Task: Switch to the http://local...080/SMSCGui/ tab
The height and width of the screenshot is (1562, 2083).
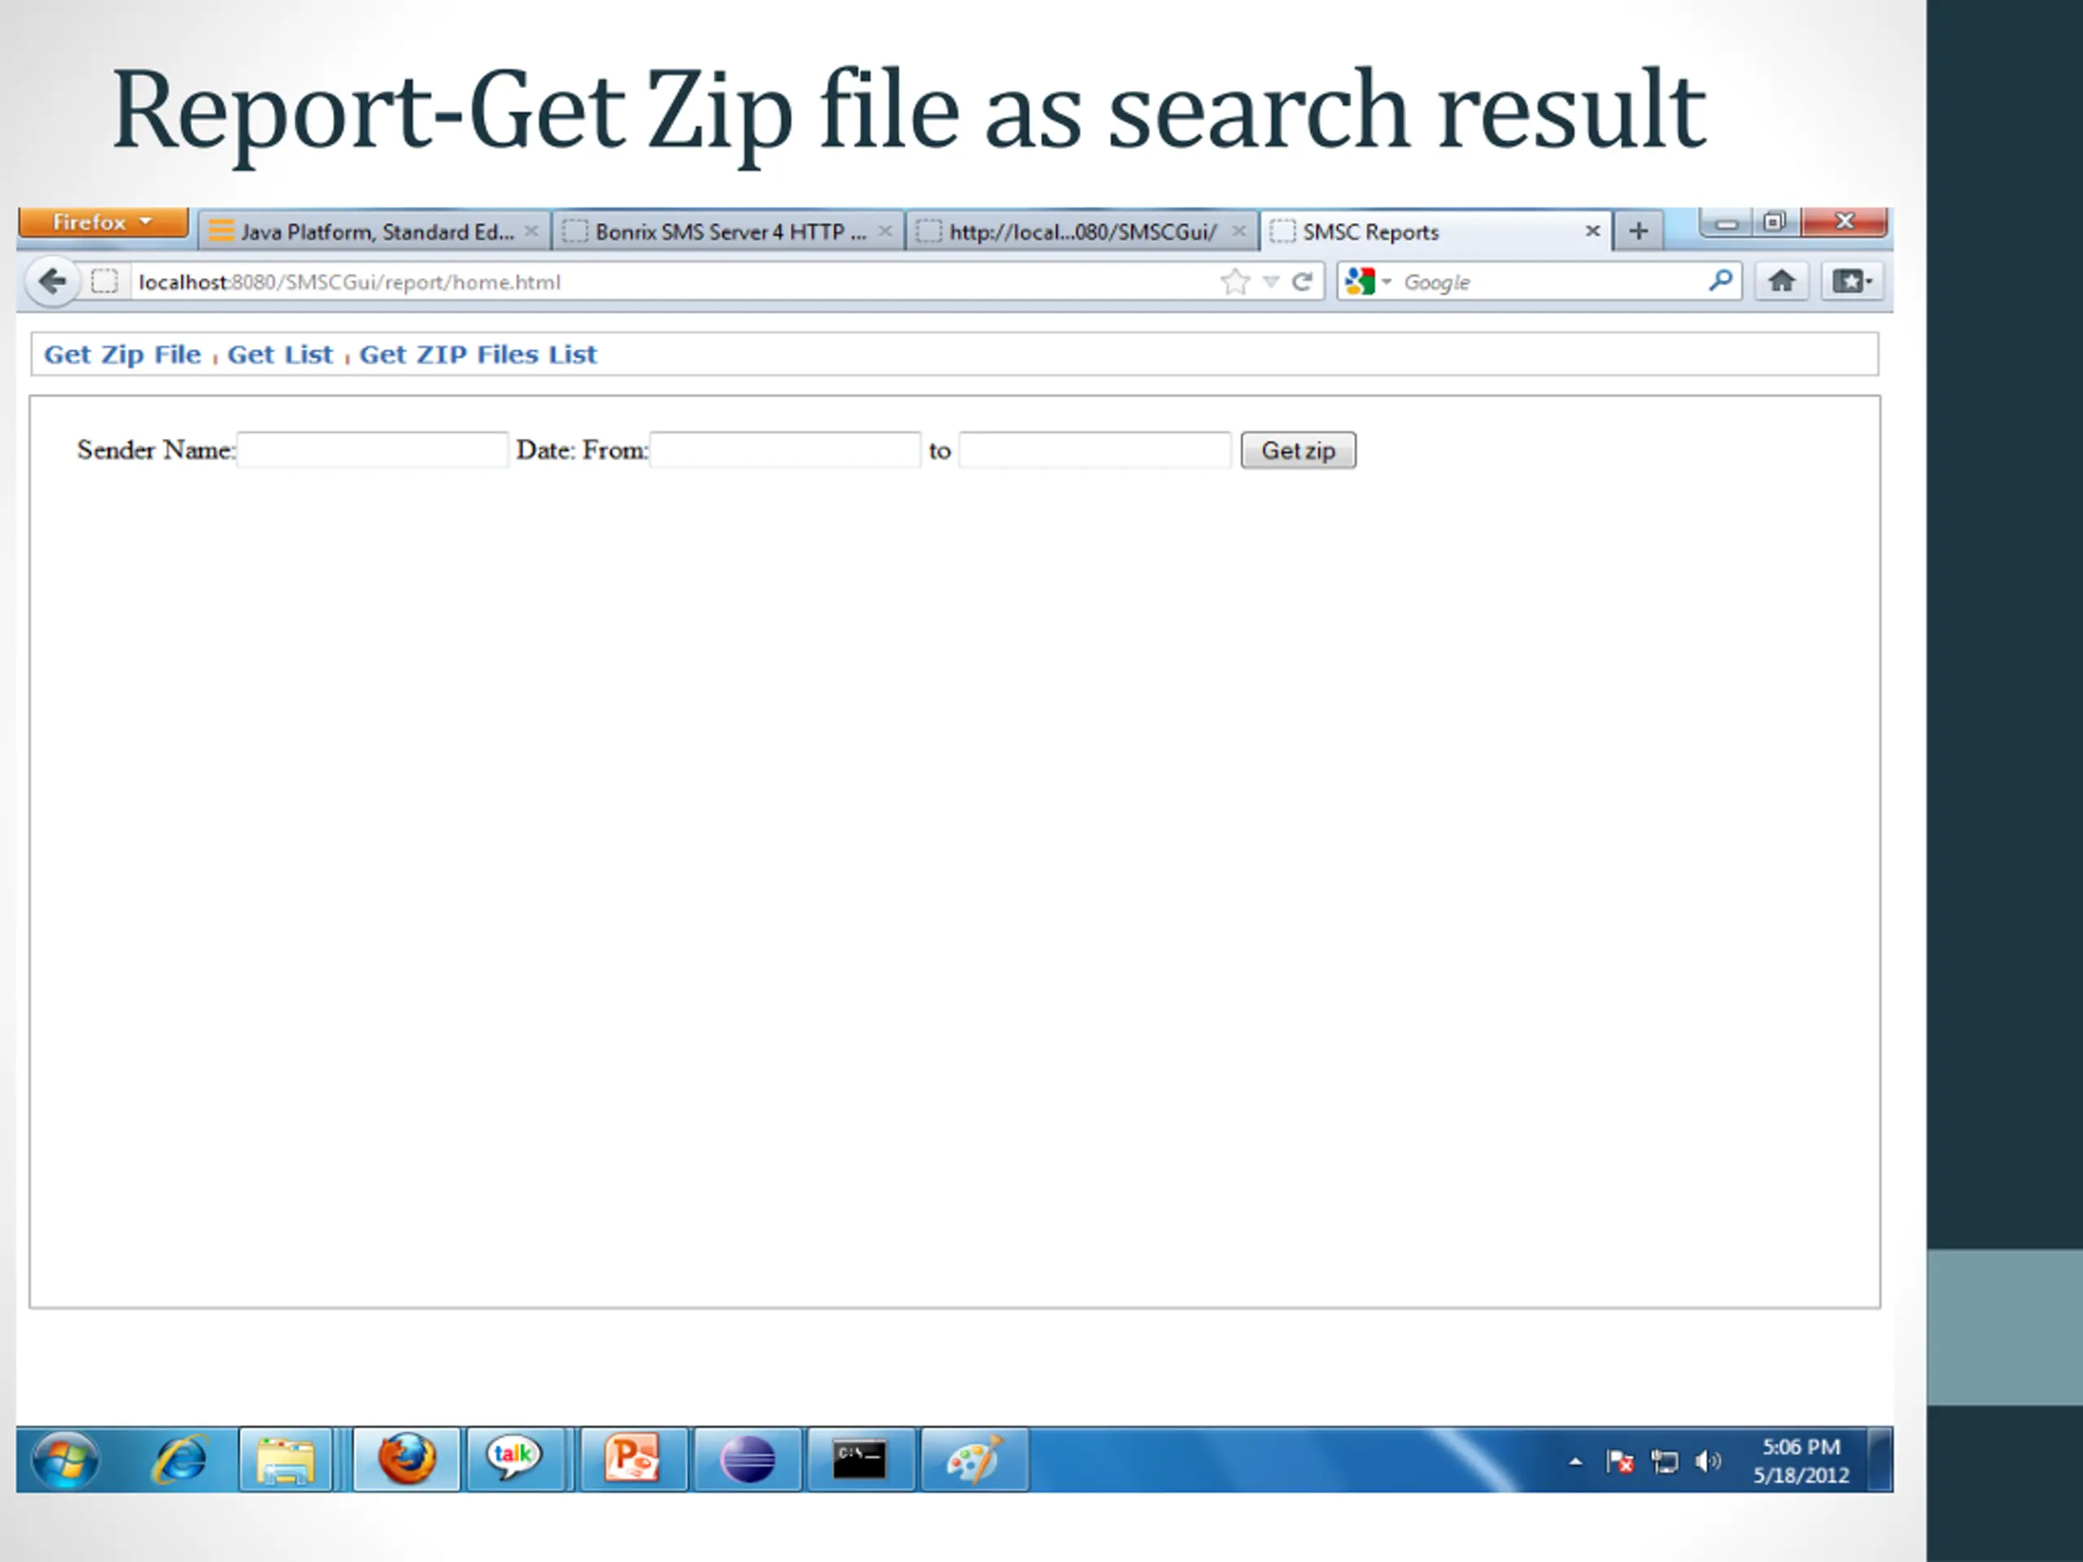Action: (x=1081, y=232)
